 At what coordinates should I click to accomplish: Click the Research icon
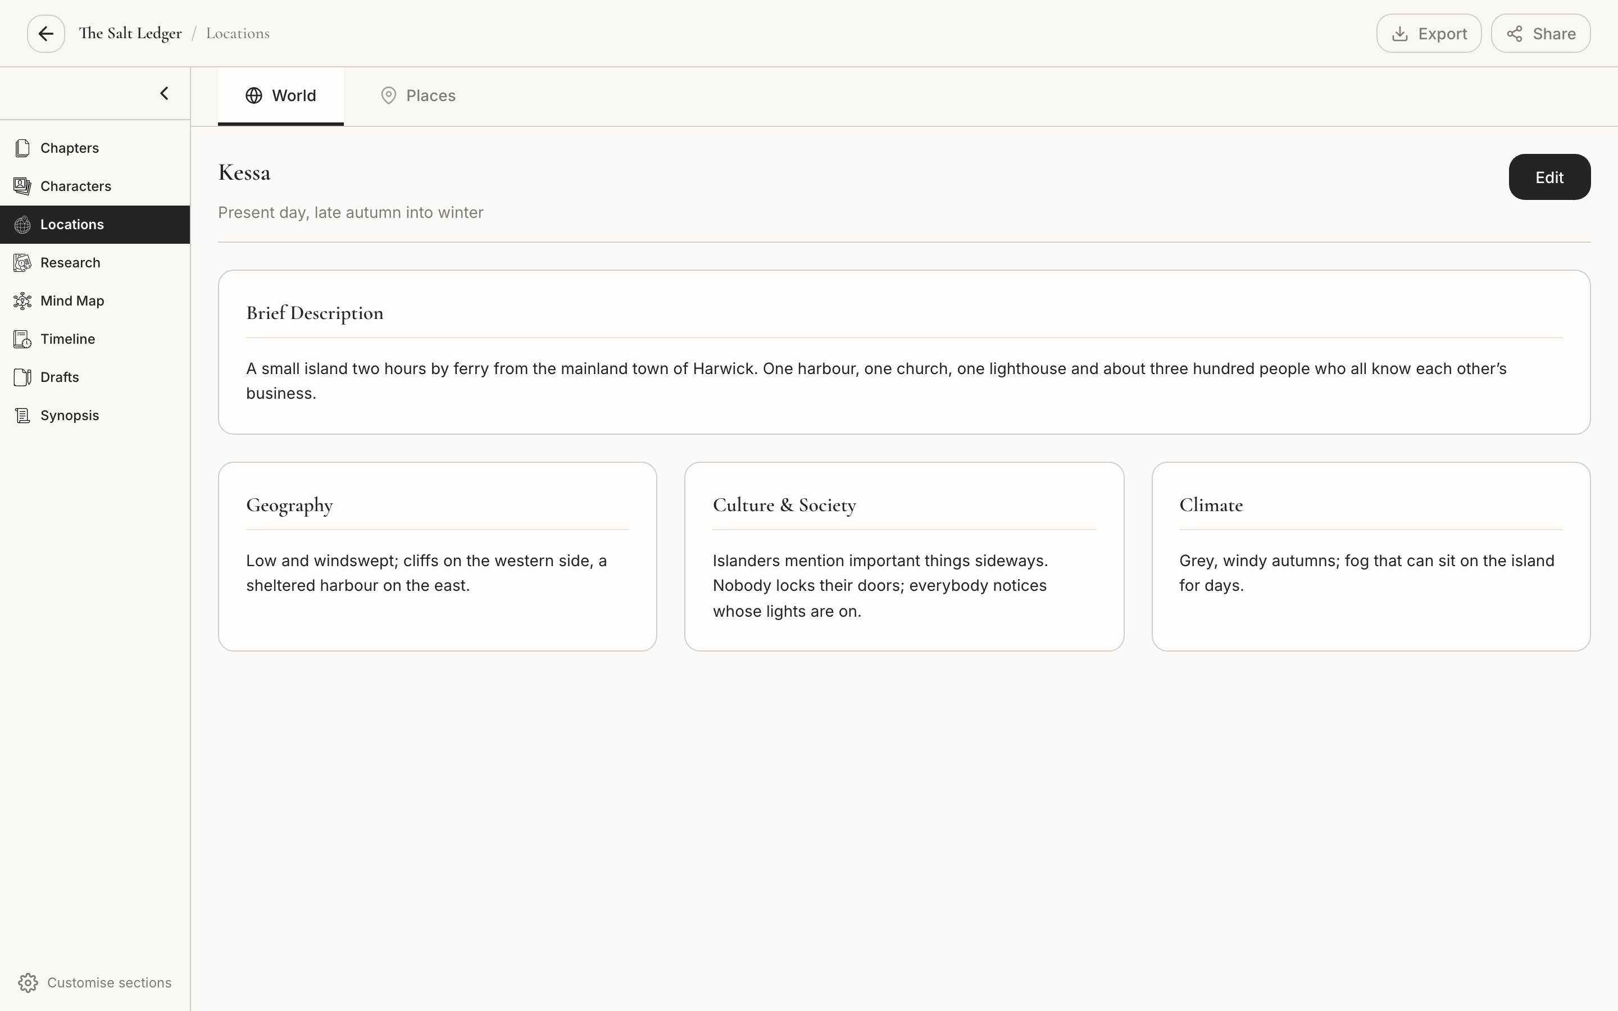22,263
